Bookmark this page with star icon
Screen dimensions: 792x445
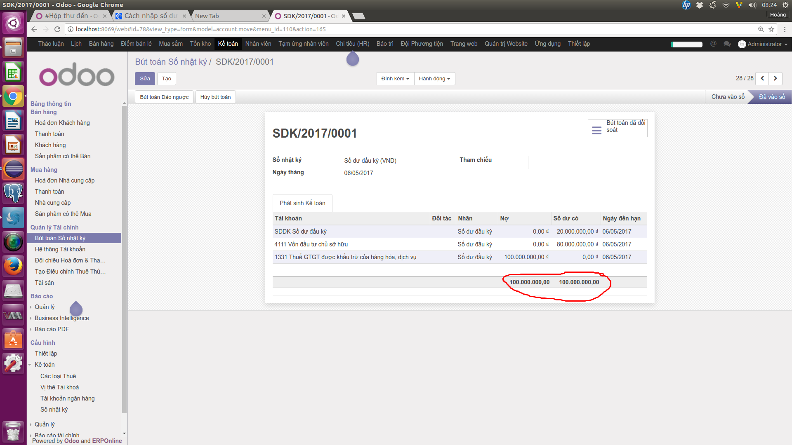pyautogui.click(x=771, y=29)
